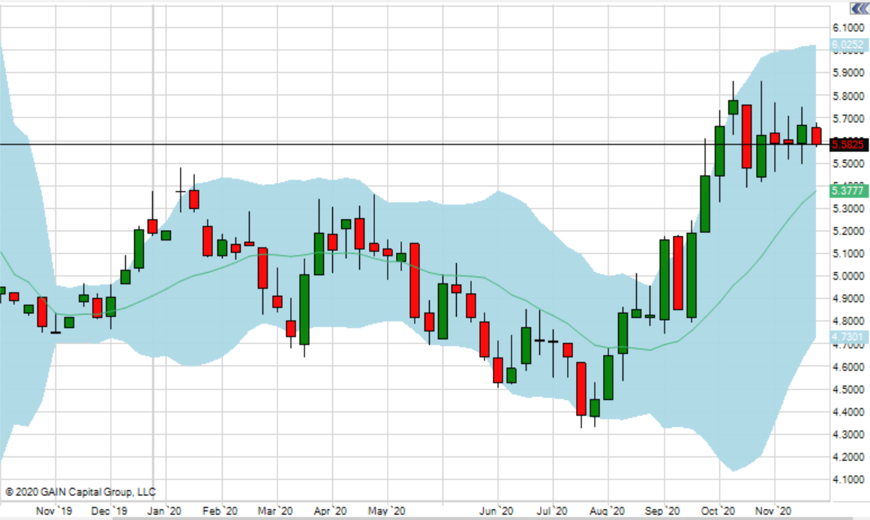Click the double-chevron collapse icon

tap(859, 9)
